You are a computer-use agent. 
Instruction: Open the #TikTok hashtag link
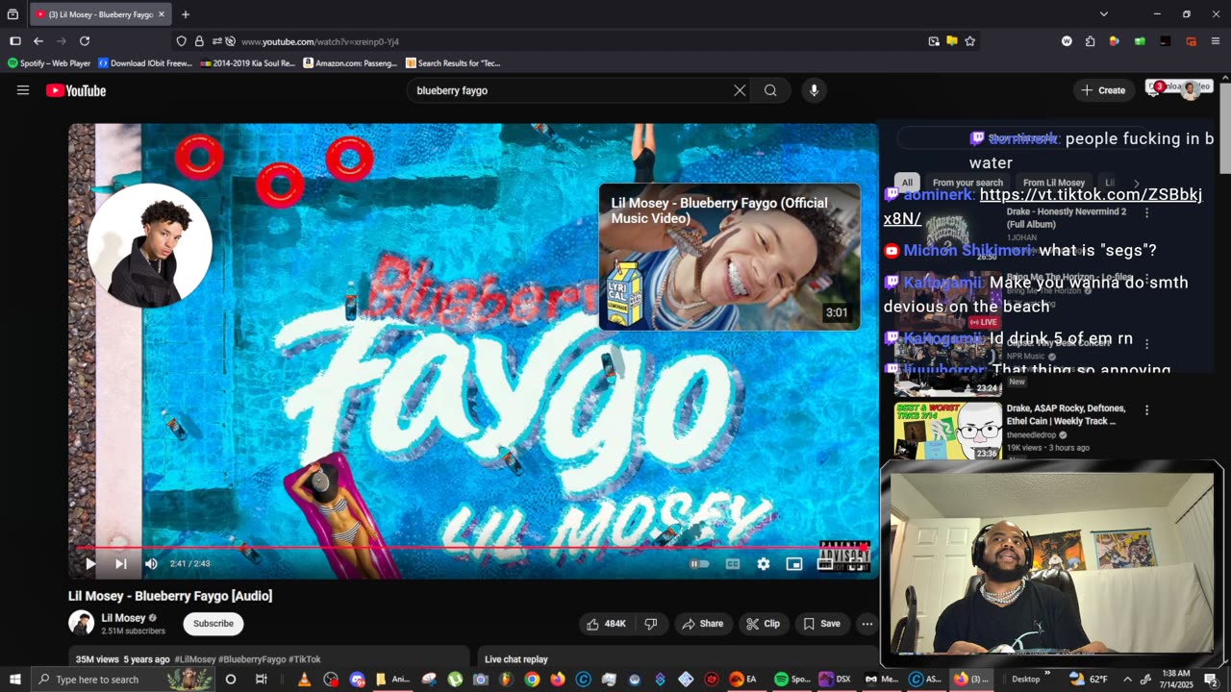(x=306, y=659)
